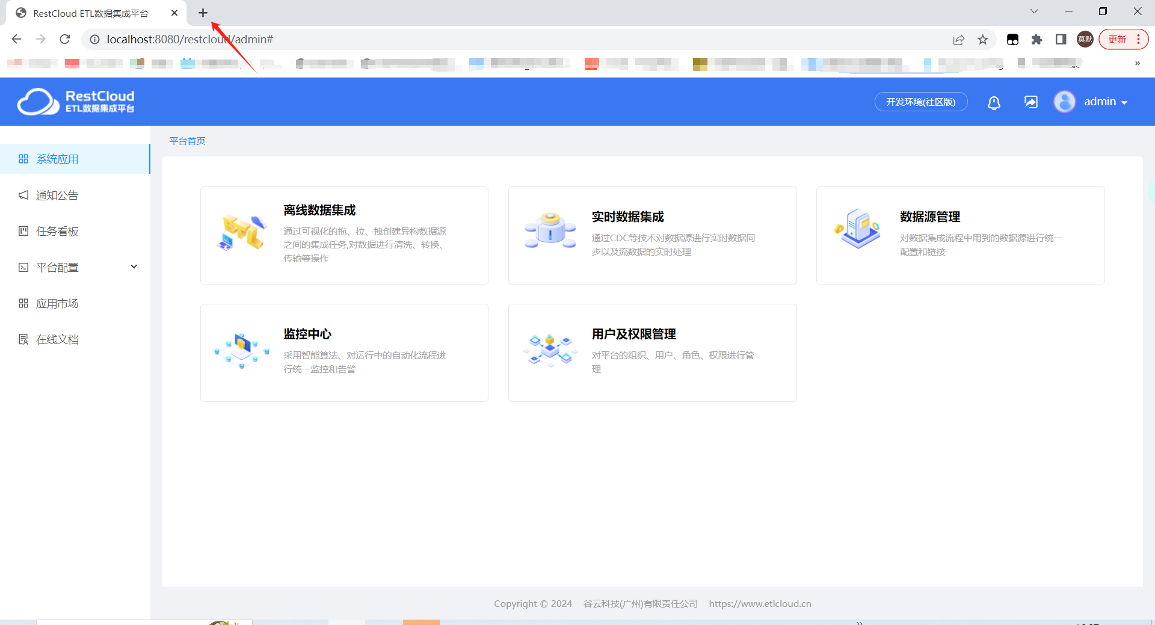Image resolution: width=1155 pixels, height=625 pixels.
Task: Click the exit/share icon beside the bell
Action: click(x=1030, y=102)
